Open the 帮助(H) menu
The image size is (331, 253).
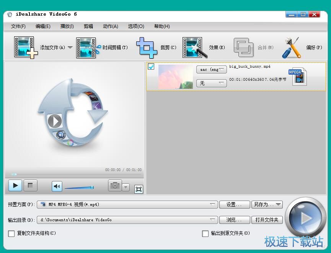pos(162,26)
